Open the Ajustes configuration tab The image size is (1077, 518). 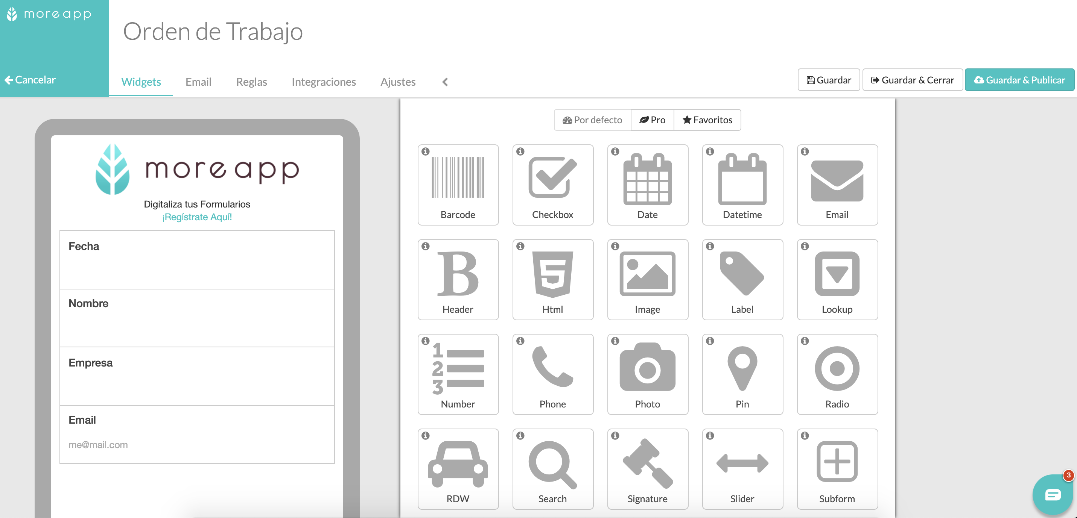(398, 82)
